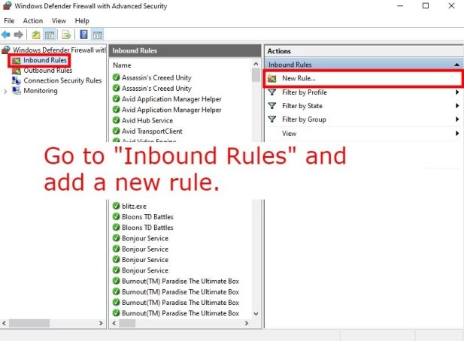Click Filter by Profile action

tap(305, 92)
